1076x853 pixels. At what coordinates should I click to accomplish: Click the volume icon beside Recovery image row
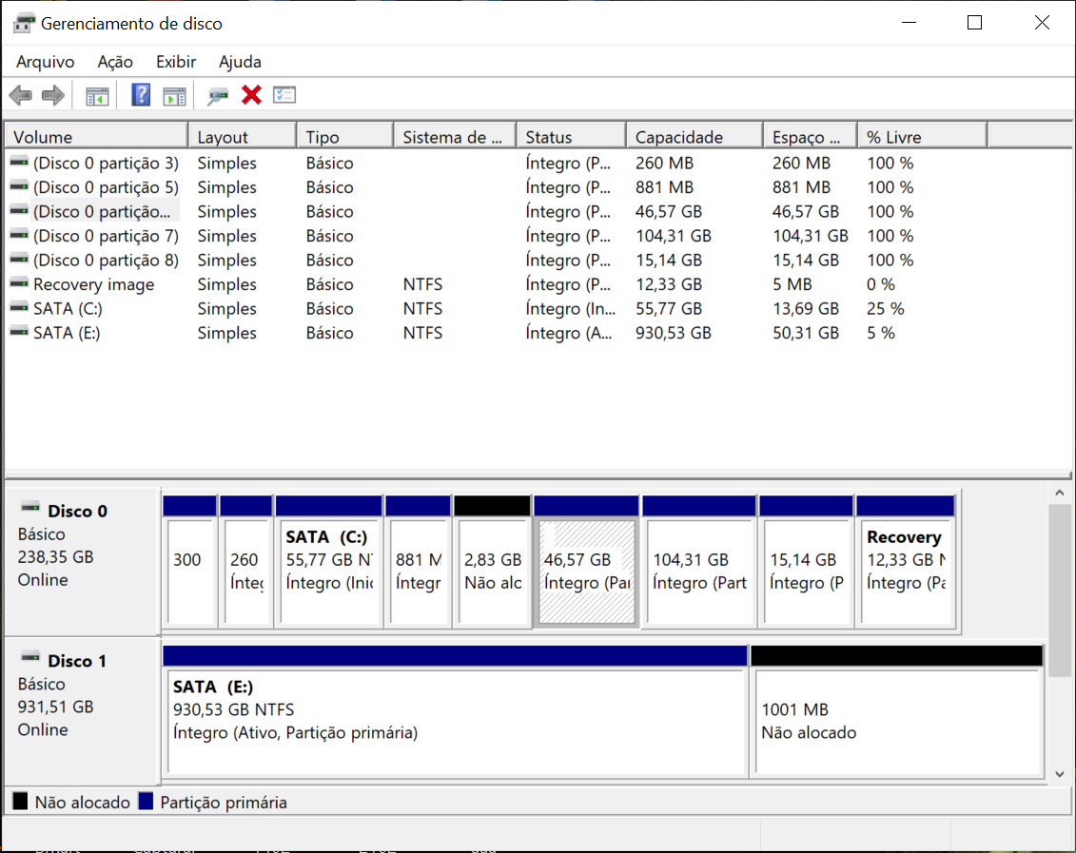point(19,283)
